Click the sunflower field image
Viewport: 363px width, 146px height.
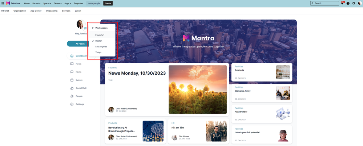coord(198,89)
